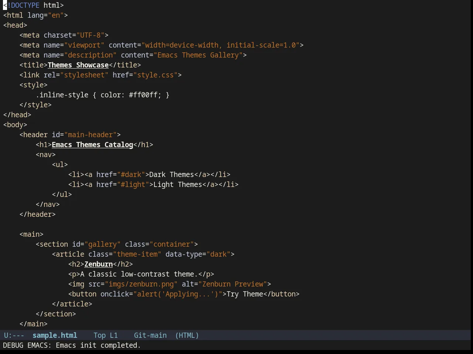Click the "main-header" id value

91,135
